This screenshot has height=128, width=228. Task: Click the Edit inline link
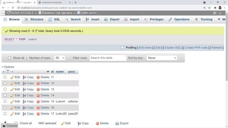pyautogui.click(x=145, y=48)
